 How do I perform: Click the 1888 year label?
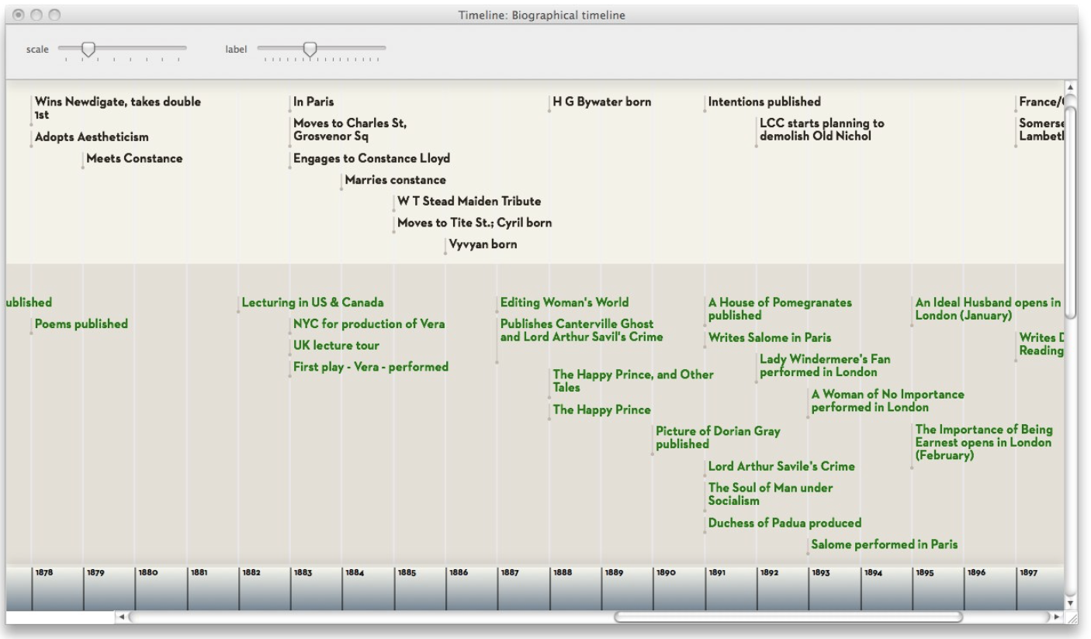[x=562, y=573]
